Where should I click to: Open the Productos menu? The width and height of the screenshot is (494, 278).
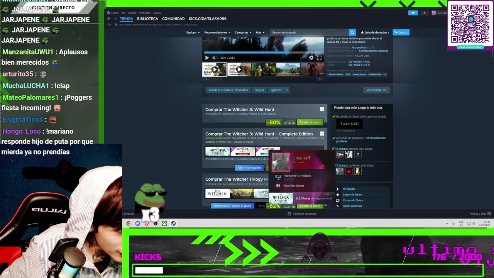(x=145, y=13)
